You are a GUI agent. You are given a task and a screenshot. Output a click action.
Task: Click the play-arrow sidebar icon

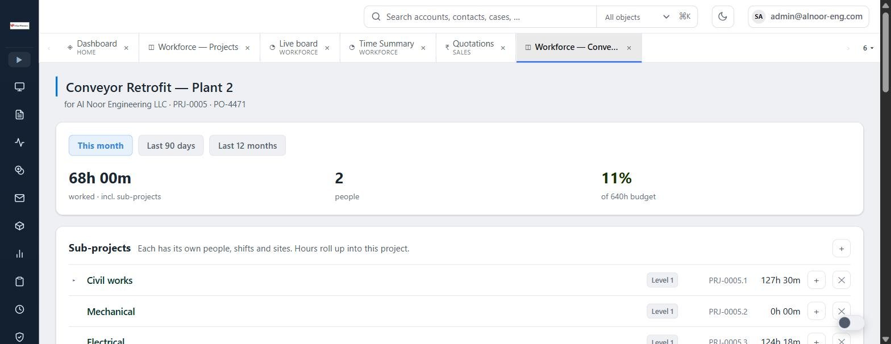pos(19,60)
